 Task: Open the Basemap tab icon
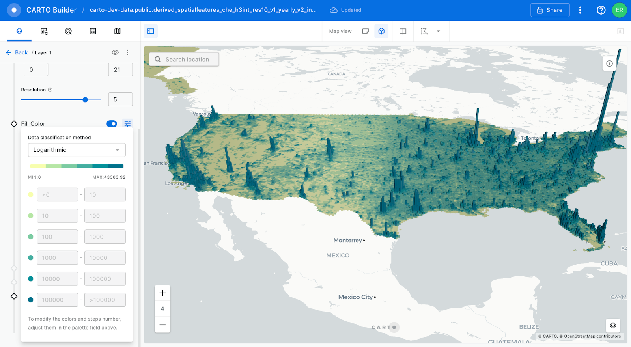tap(117, 31)
